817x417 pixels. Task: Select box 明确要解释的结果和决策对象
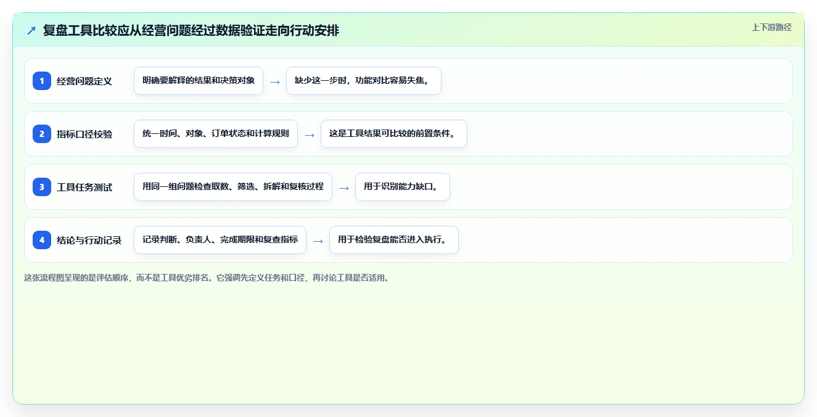pyautogui.click(x=199, y=81)
